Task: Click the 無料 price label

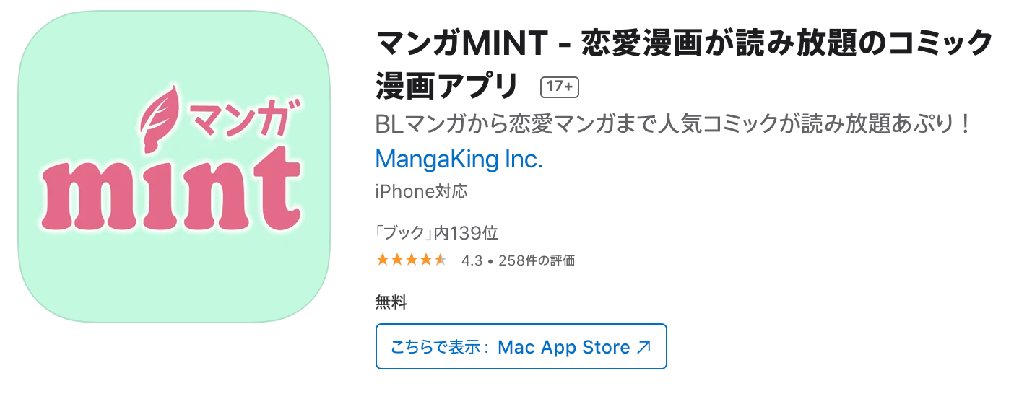Action: [391, 303]
